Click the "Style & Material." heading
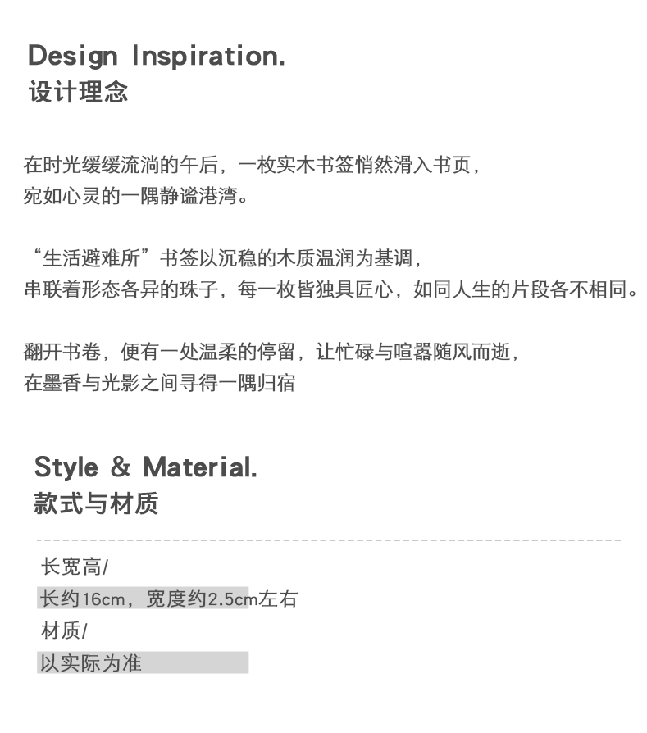The width and height of the screenshot is (647, 733). point(145,467)
